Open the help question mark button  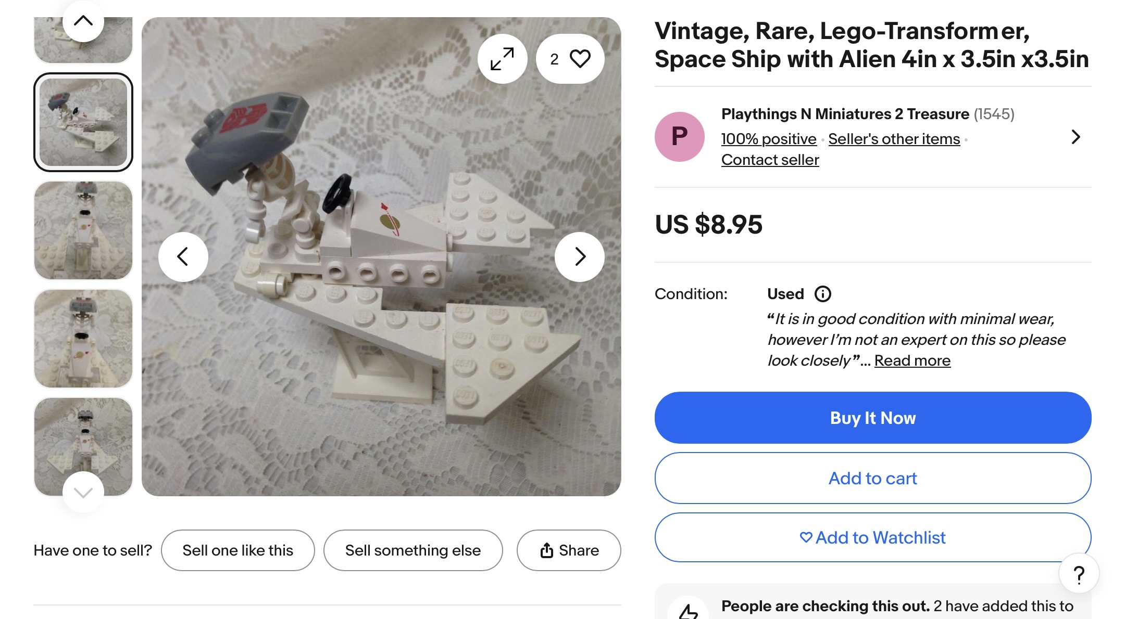[x=1079, y=574]
